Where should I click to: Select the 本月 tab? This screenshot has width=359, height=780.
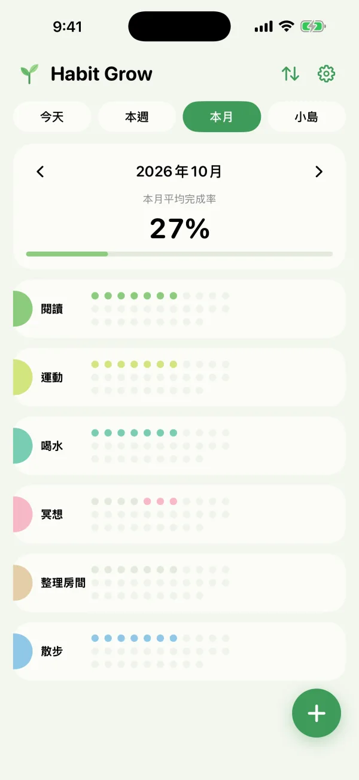222,117
